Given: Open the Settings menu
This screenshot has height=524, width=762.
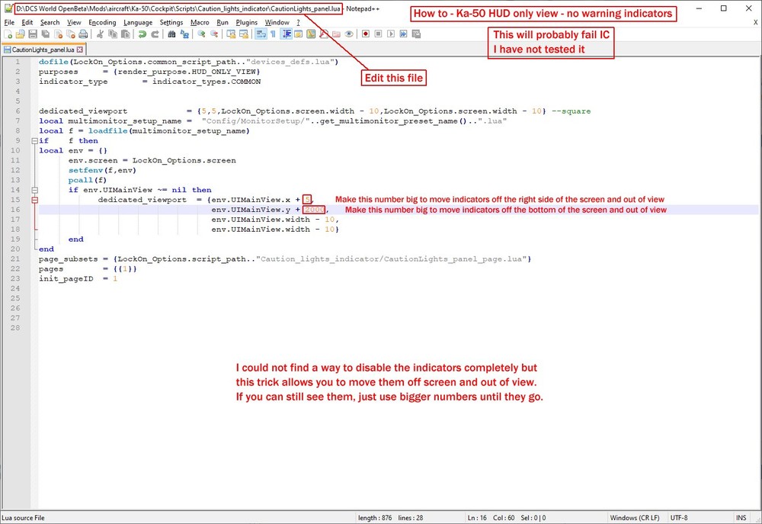Looking at the screenshot, I should [171, 22].
